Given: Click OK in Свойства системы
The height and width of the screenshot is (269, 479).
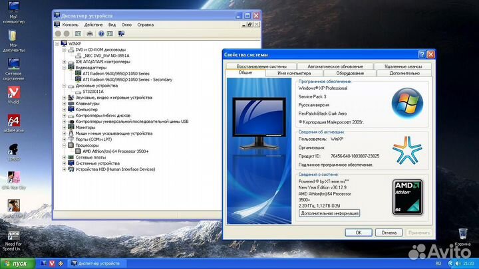Looking at the screenshot, I should click(359, 232).
